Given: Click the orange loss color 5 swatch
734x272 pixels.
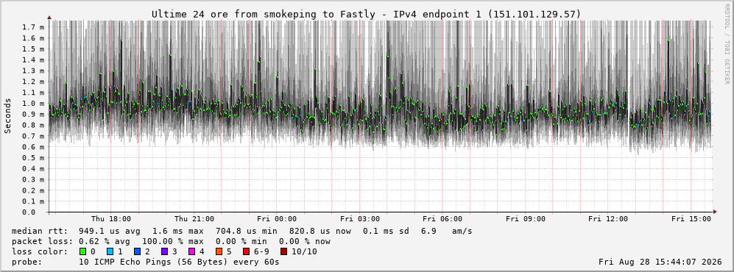Looking at the screenshot, I should pos(219,251).
